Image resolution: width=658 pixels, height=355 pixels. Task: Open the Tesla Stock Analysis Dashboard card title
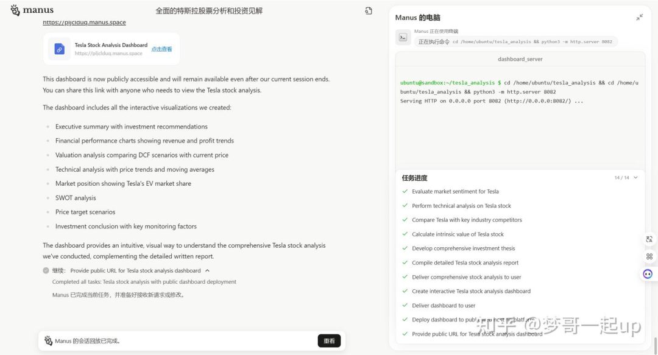coord(111,45)
